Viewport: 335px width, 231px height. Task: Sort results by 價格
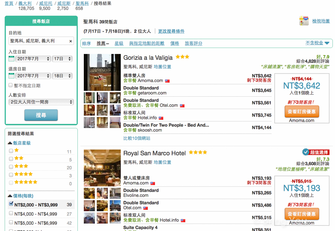[175, 44]
